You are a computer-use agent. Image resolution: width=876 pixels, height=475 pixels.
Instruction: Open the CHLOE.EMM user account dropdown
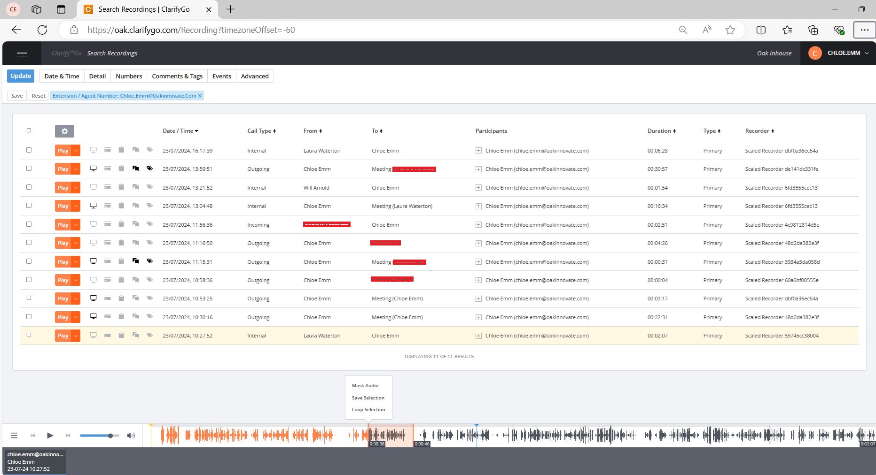click(839, 53)
